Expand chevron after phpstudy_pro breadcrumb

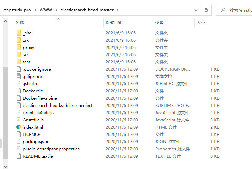click(x=35, y=10)
